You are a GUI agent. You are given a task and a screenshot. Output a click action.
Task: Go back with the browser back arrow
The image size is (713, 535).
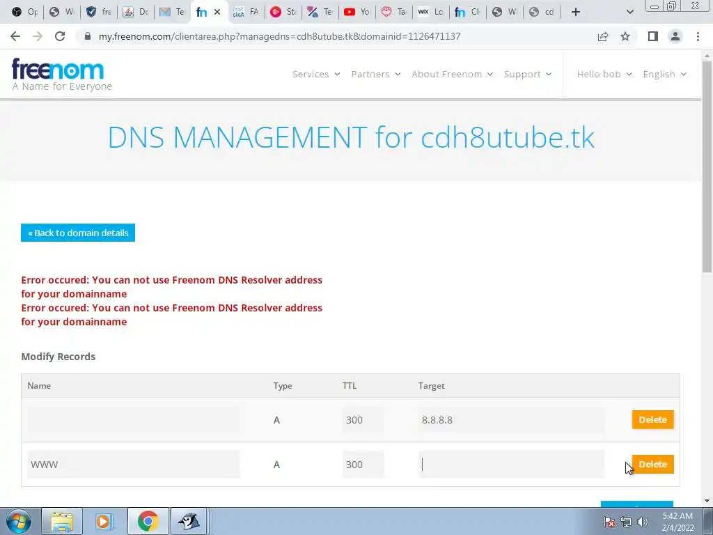15,36
